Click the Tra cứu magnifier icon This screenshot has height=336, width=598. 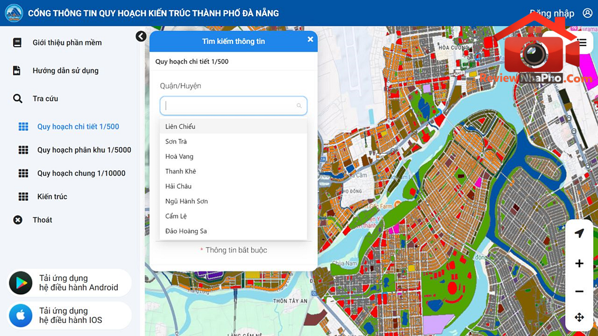coord(17,99)
